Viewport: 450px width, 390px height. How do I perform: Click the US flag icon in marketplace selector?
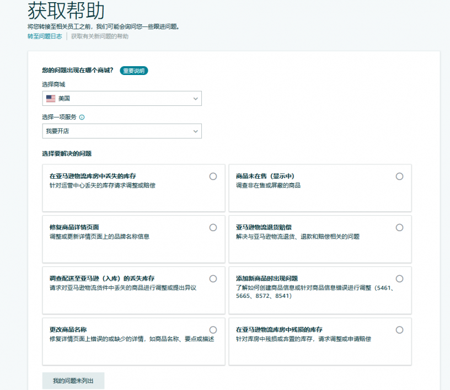pos(51,98)
